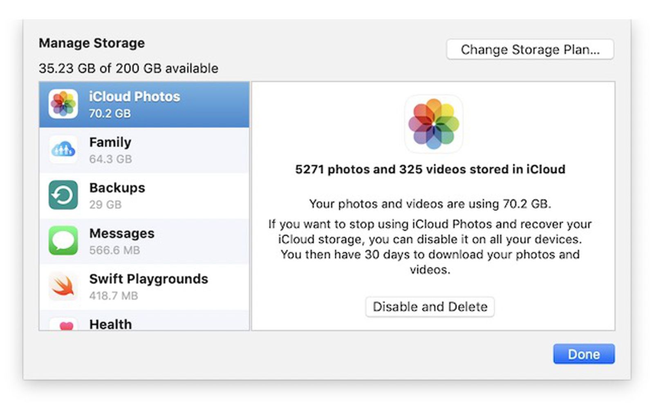This screenshot has width=654, height=407.
Task: Click the blue Done button
Action: coord(584,354)
